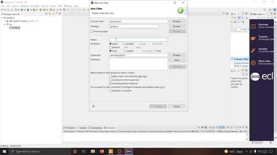The height and width of the screenshot is (155, 277).
Task: Click the Cancel button
Action: (x=177, y=106)
